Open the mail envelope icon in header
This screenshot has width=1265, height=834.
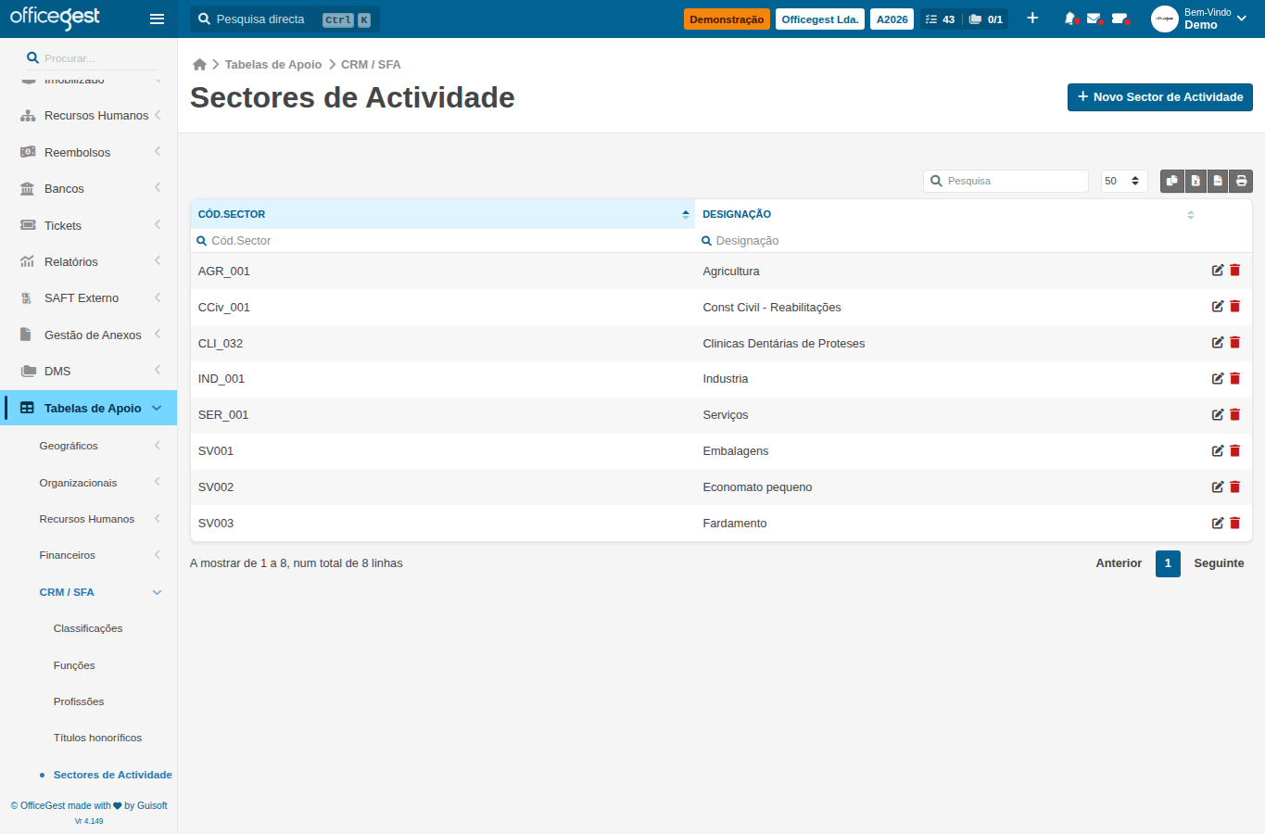click(1094, 19)
